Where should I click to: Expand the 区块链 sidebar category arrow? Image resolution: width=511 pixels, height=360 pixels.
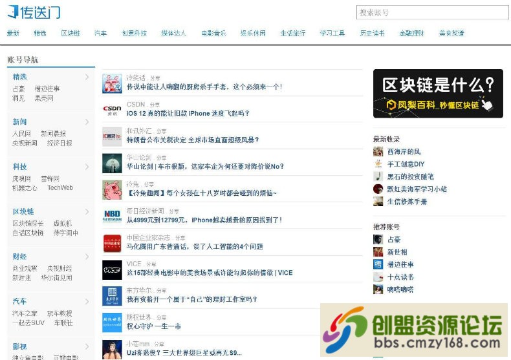(x=87, y=211)
